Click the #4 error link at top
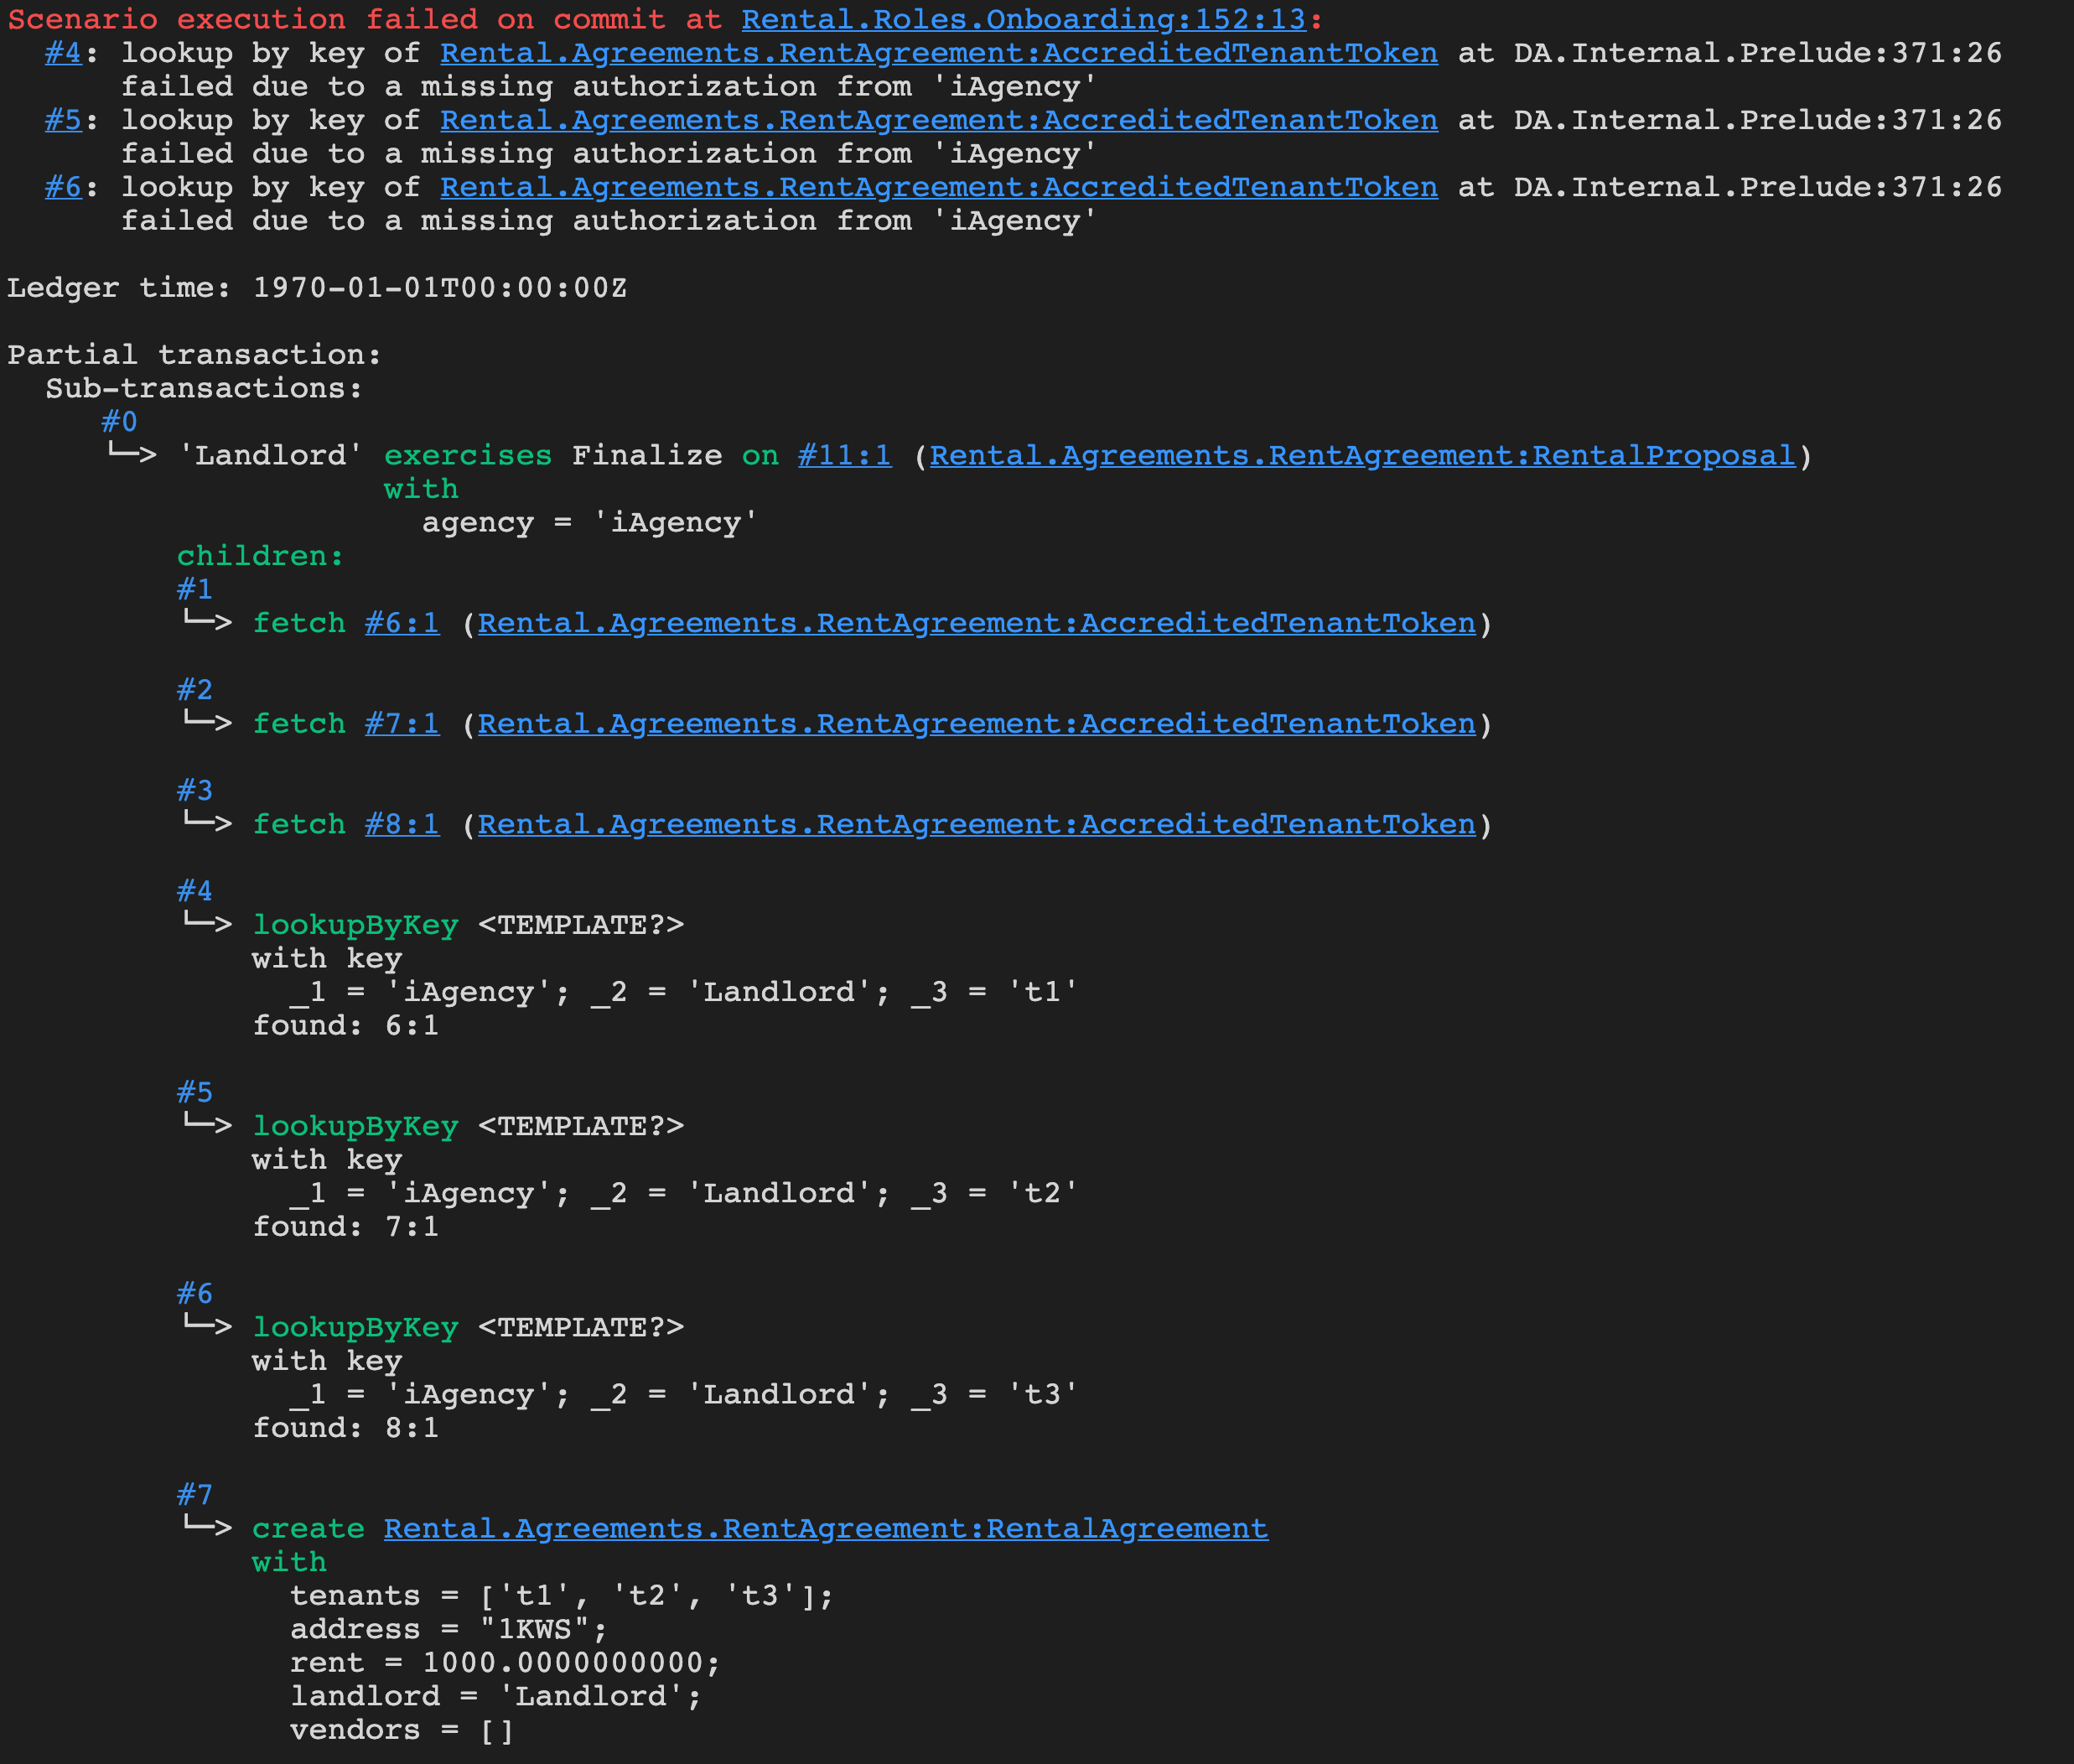 click(x=62, y=53)
